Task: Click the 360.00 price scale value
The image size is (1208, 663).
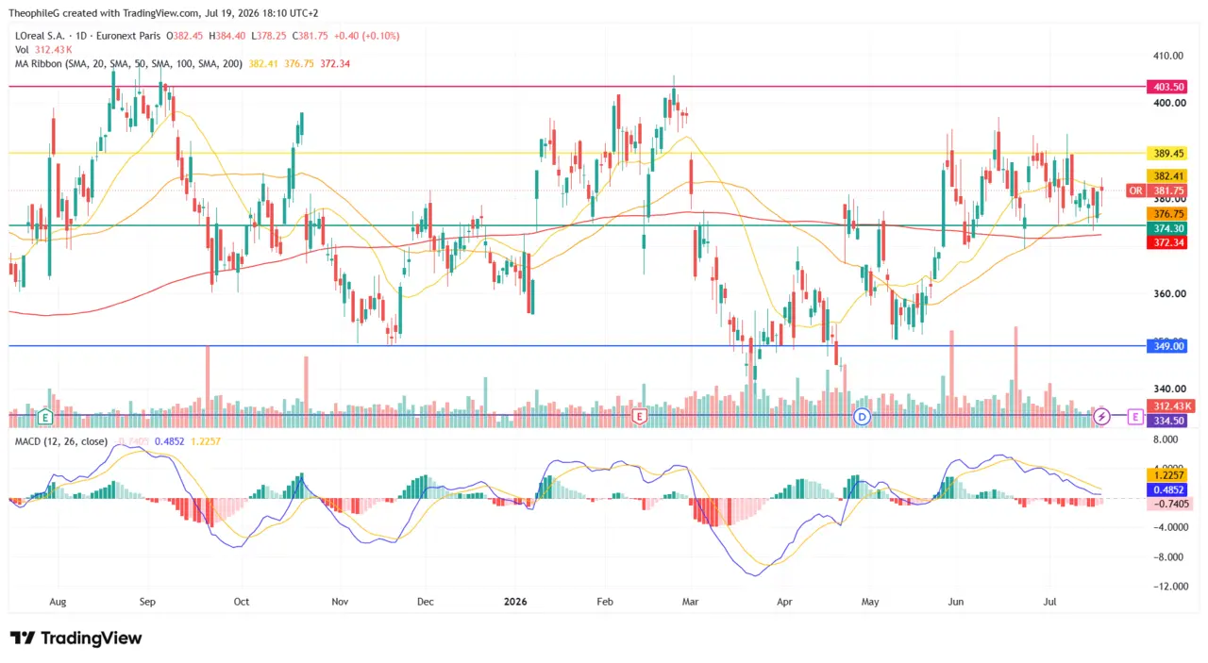Action: (1168, 293)
